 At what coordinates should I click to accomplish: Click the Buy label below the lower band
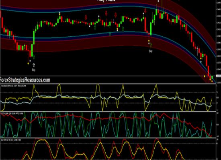(x=151, y=51)
